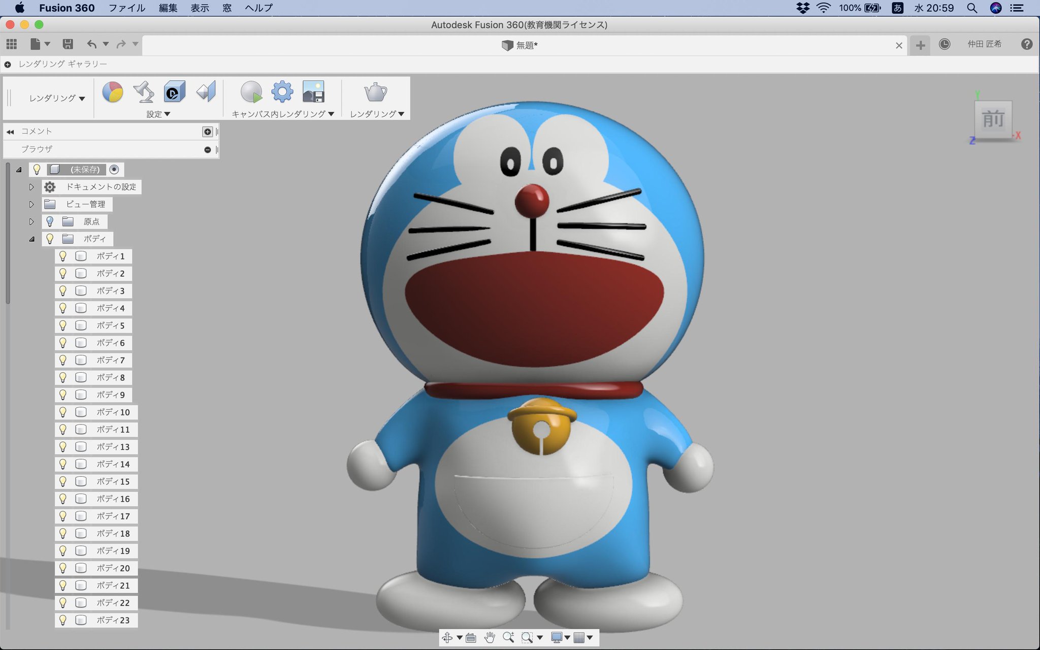The width and height of the screenshot is (1040, 650).
Task: Click the teapot Render icon
Action: coord(376,92)
